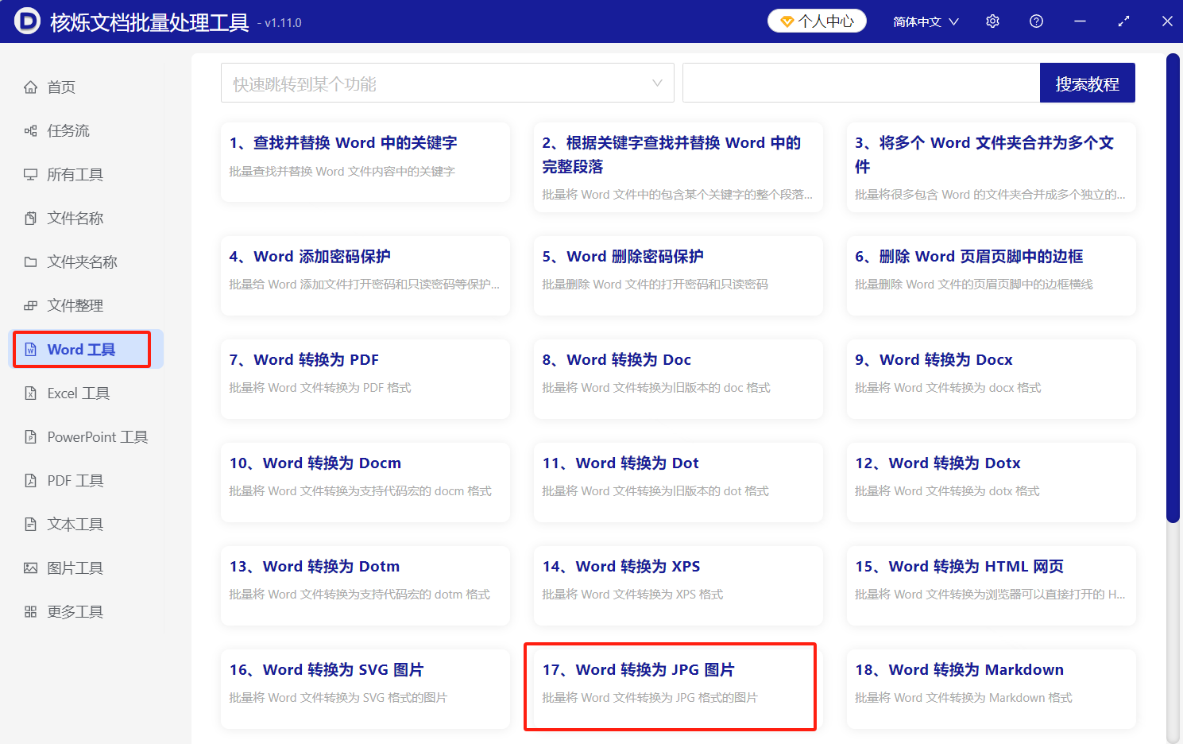This screenshot has width=1183, height=744.
Task: Open the 简体中文 language dropdown
Action: [924, 21]
